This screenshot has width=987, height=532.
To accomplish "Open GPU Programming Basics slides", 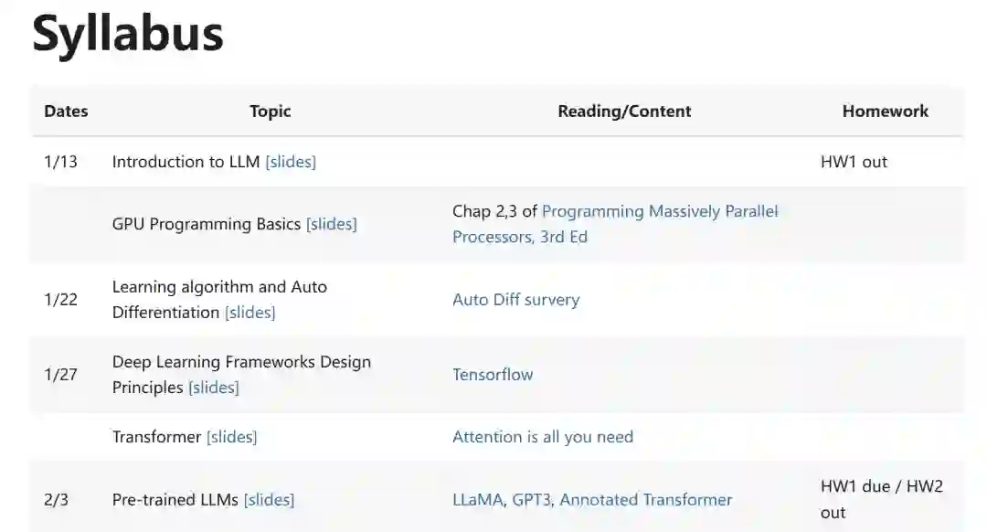I will (x=331, y=224).
